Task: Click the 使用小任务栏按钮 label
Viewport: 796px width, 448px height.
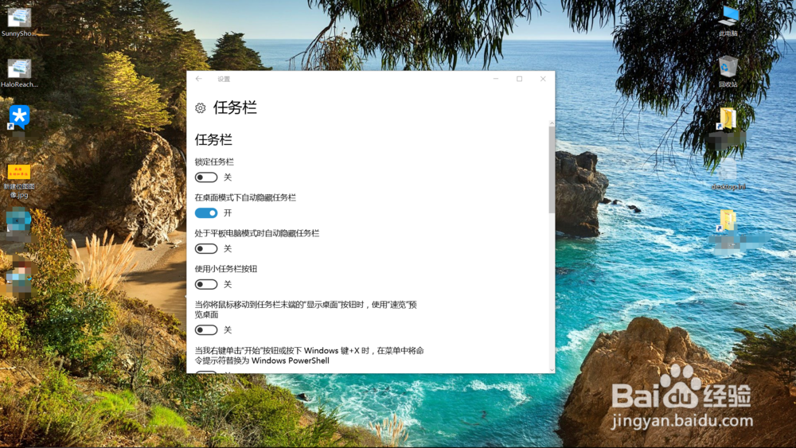Action: pyautogui.click(x=226, y=269)
